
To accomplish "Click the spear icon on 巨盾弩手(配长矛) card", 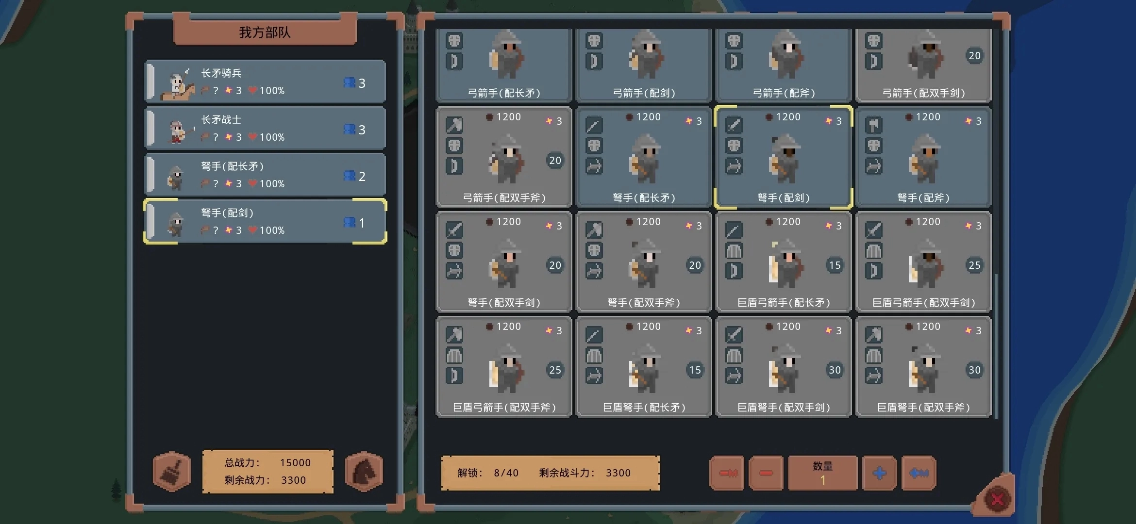I will 594,335.
